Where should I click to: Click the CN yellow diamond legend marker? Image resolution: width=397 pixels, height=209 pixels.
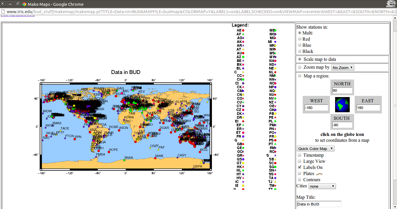[x=243, y=95]
